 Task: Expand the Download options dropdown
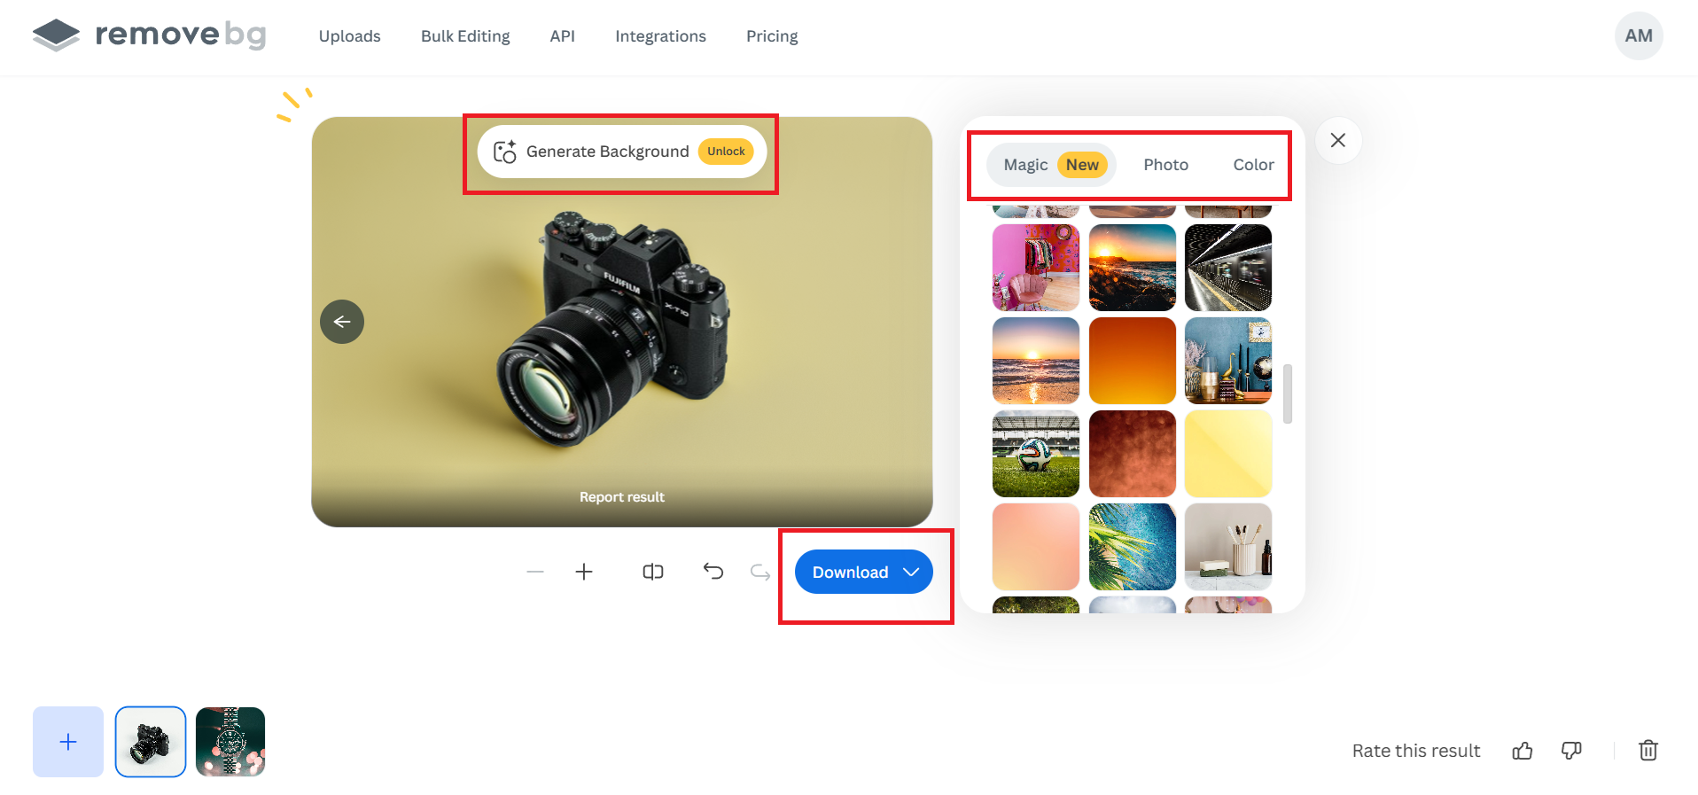(911, 573)
